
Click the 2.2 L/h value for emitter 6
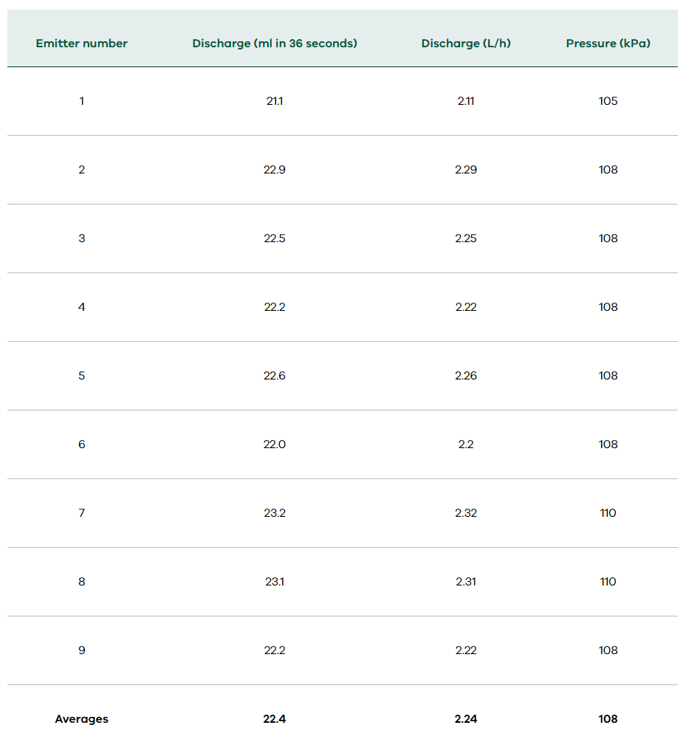click(466, 444)
